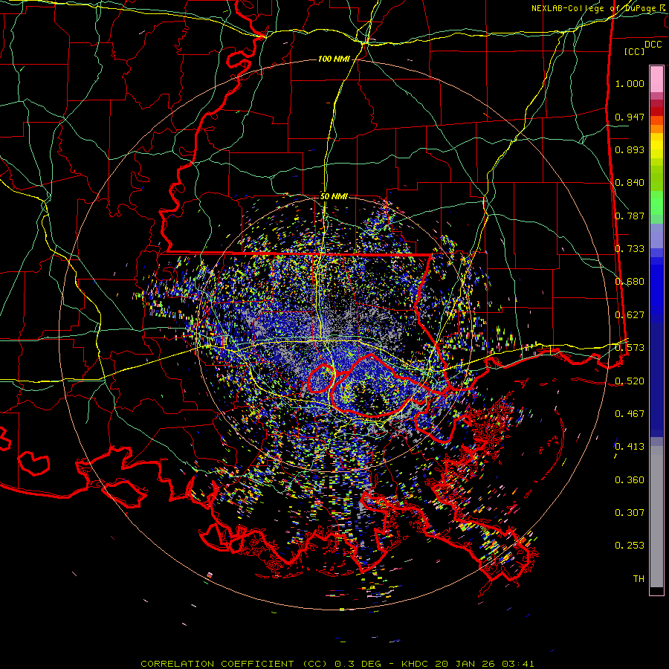Click the DCC product label
The image size is (669, 669).
coord(653,45)
